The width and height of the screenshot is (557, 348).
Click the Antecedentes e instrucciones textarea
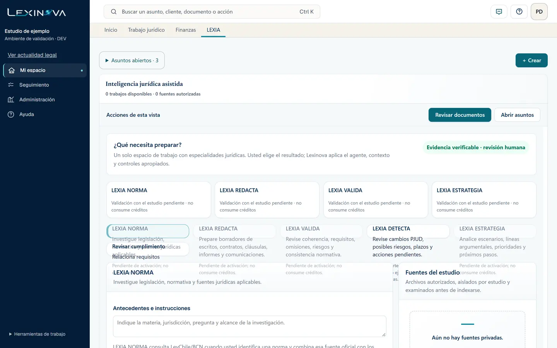coord(249,326)
